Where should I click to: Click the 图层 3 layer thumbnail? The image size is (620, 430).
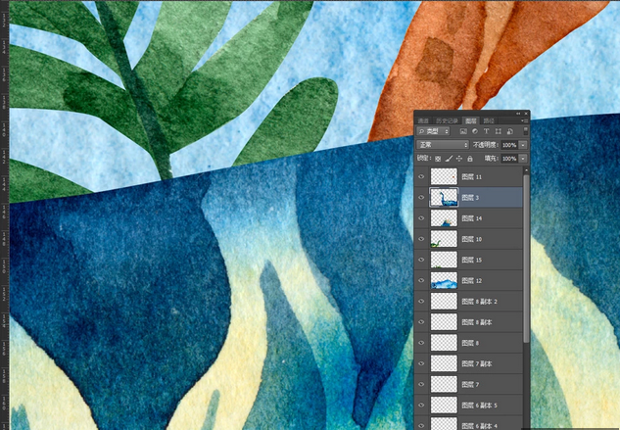444,197
